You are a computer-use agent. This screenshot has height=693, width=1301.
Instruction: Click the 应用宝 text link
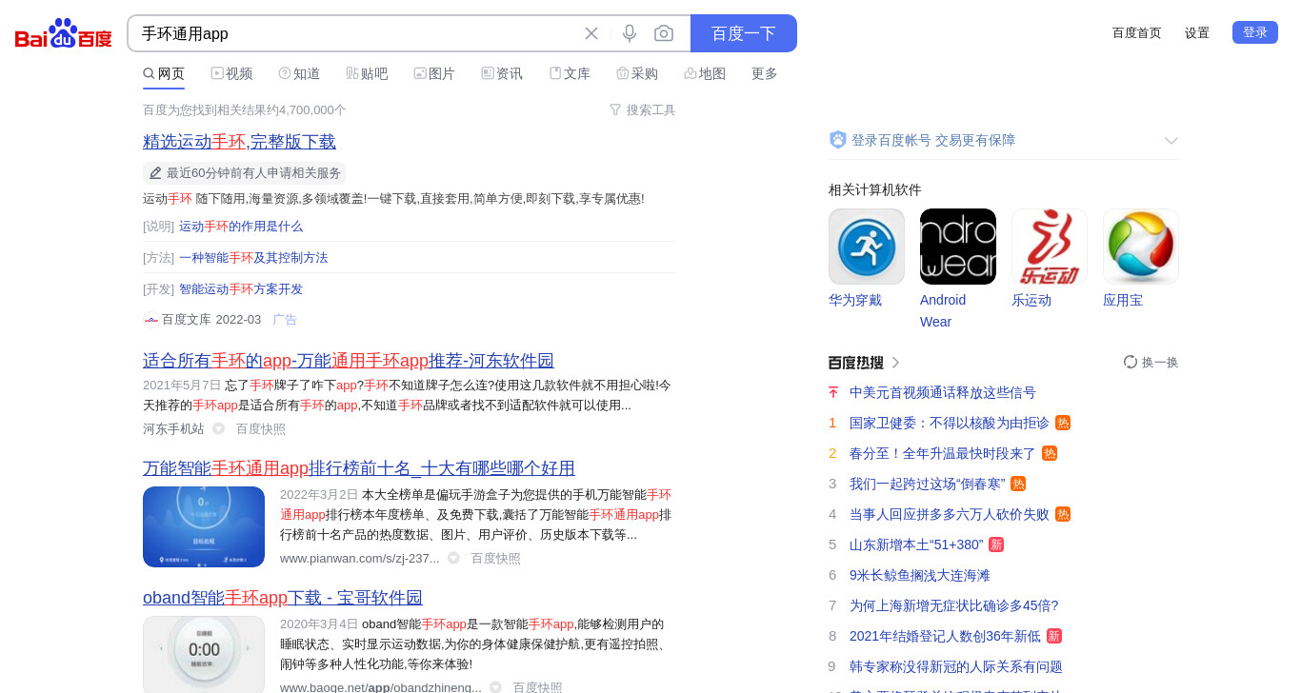click(1123, 300)
